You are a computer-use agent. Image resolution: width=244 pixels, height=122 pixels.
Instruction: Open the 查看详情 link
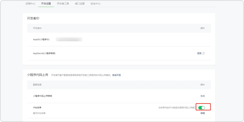coord(116,75)
